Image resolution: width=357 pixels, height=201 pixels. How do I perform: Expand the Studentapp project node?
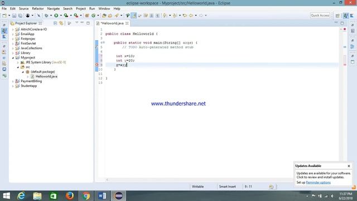pyautogui.click(x=13, y=86)
